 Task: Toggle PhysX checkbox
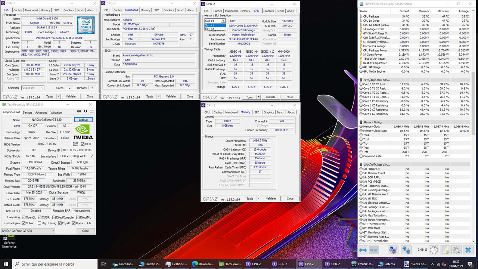[x=59, y=223]
